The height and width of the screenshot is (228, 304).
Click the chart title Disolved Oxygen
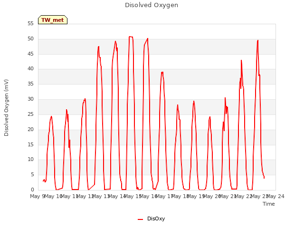[x=152, y=5]
